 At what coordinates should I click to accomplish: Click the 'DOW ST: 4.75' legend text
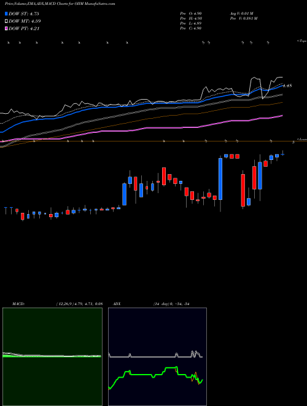(x=24, y=14)
